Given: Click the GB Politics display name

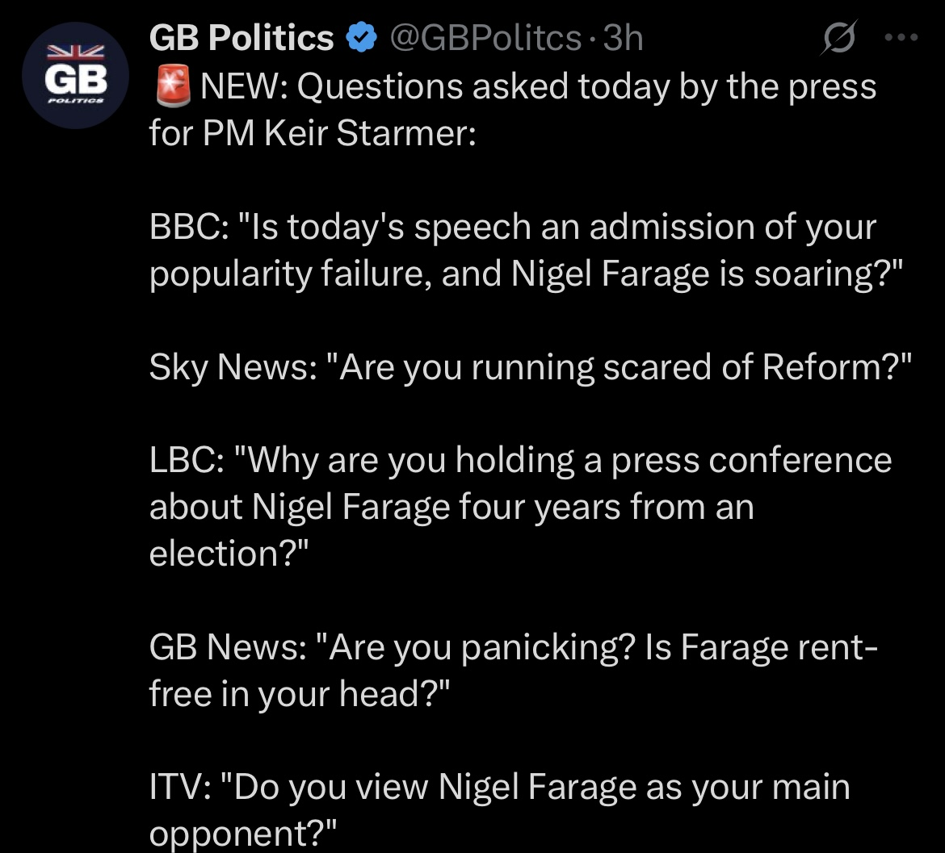Looking at the screenshot, I should (241, 37).
